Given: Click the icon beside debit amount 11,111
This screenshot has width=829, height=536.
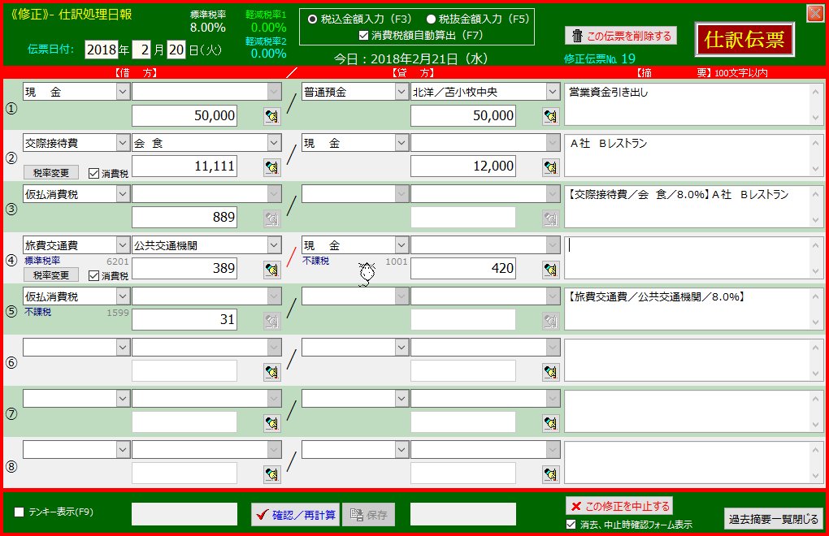Looking at the screenshot, I should point(271,167).
